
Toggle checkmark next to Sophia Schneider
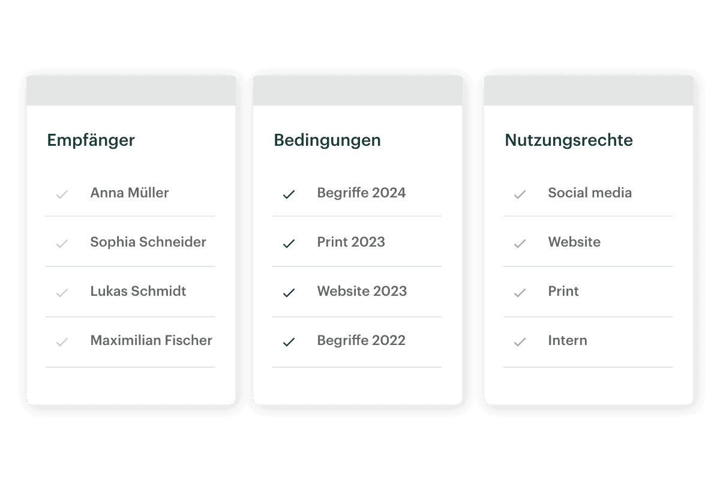(x=62, y=244)
